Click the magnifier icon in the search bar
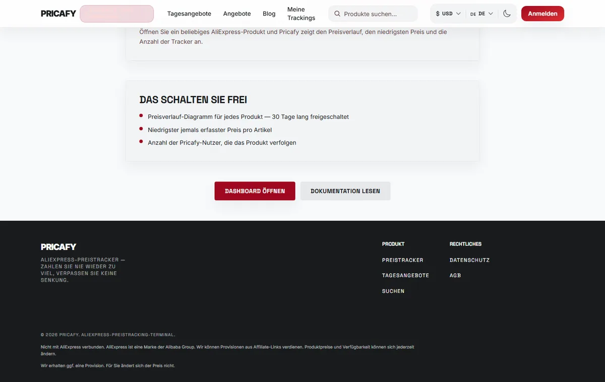605x382 pixels. pyautogui.click(x=337, y=14)
